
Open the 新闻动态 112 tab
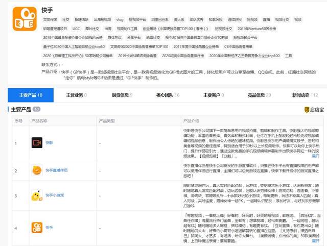tap(305, 95)
